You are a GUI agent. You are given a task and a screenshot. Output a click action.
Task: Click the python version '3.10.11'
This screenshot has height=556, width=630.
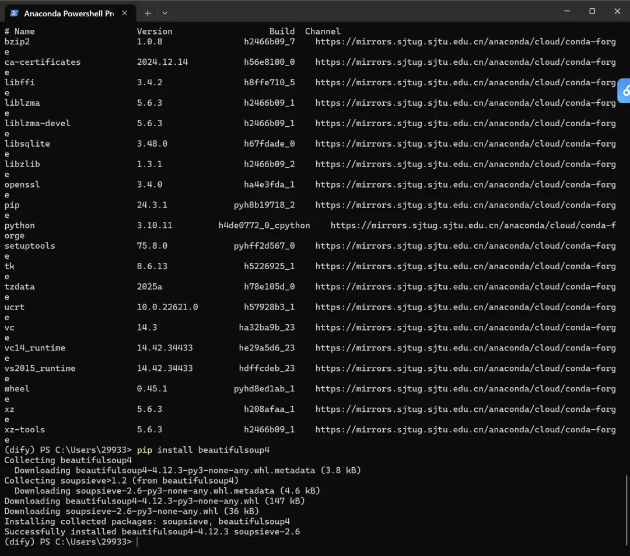coord(155,225)
